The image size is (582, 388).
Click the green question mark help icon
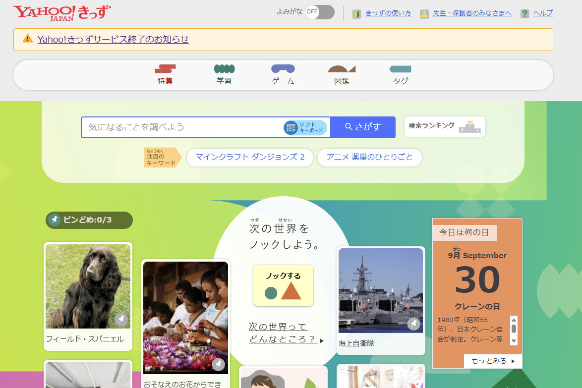[524, 14]
